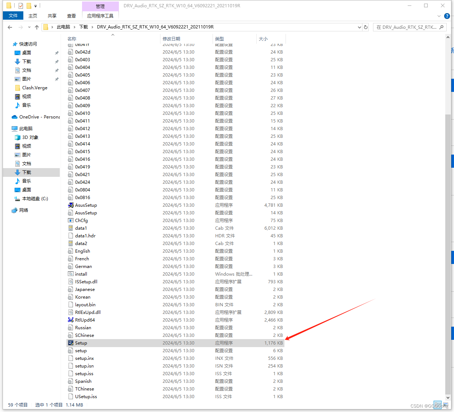This screenshot has width=454, height=412.
Task: Switch to details view via status bar icon
Action: point(438,405)
